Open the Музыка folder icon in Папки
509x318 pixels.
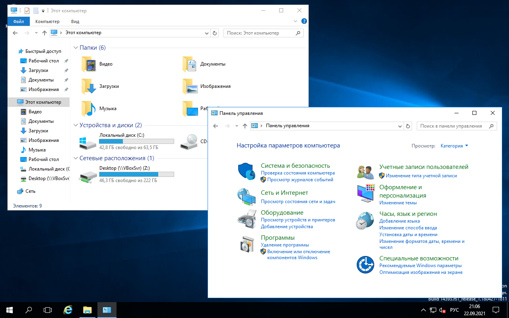pos(89,109)
